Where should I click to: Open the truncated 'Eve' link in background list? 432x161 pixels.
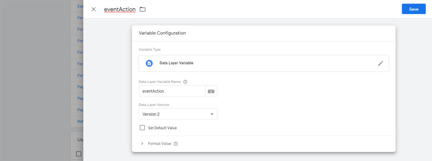tap(80, 6)
